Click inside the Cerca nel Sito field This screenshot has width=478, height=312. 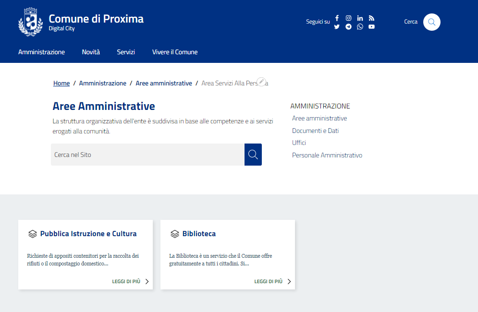(147, 155)
